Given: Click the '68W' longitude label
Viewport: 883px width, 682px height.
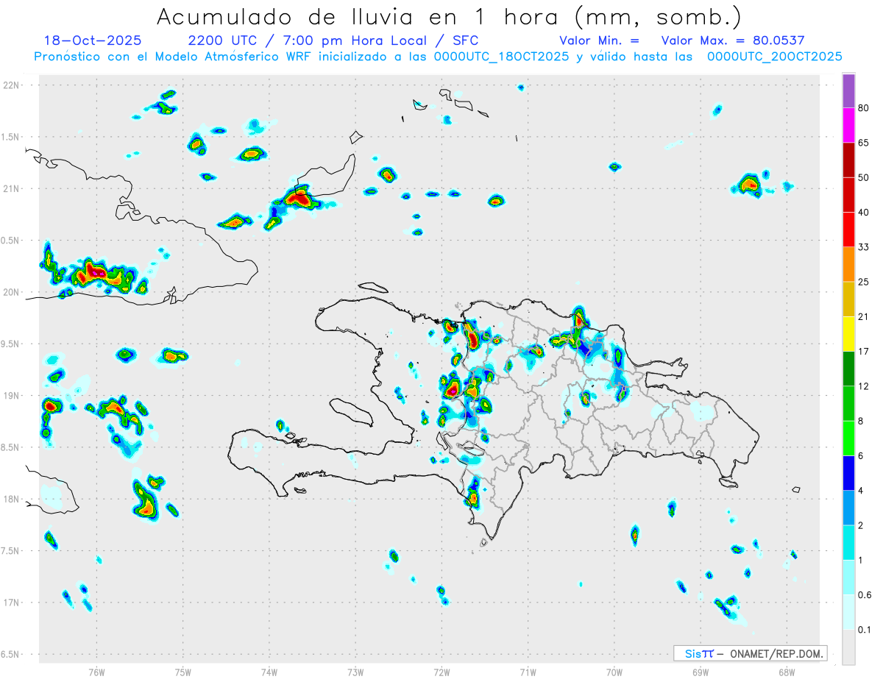Looking at the screenshot, I should click(x=787, y=672).
